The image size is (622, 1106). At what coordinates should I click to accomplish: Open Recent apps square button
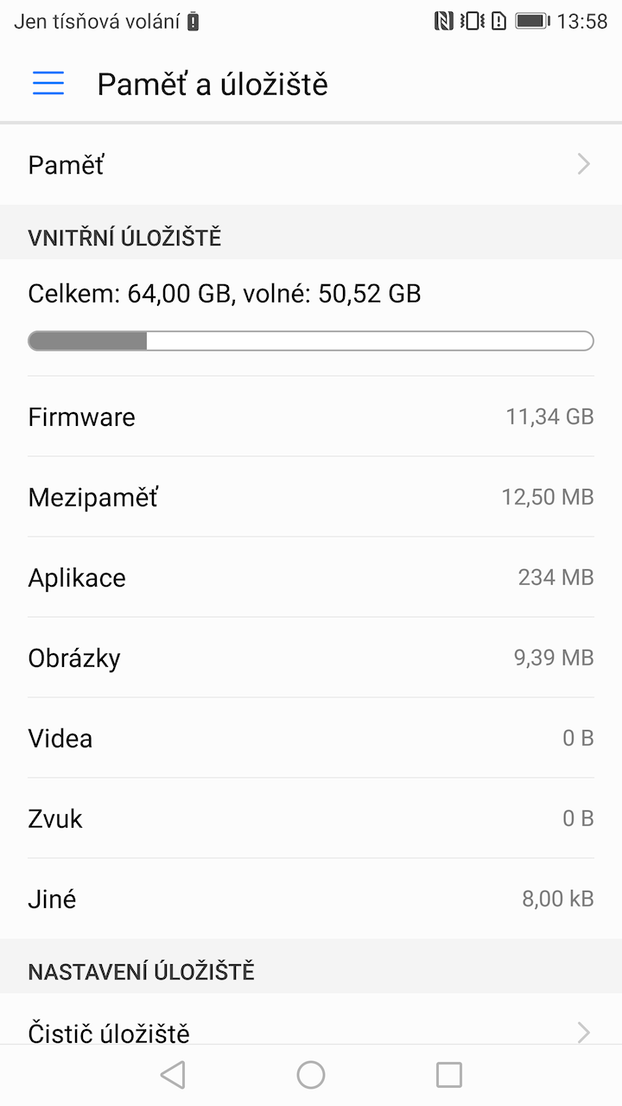449,1075
